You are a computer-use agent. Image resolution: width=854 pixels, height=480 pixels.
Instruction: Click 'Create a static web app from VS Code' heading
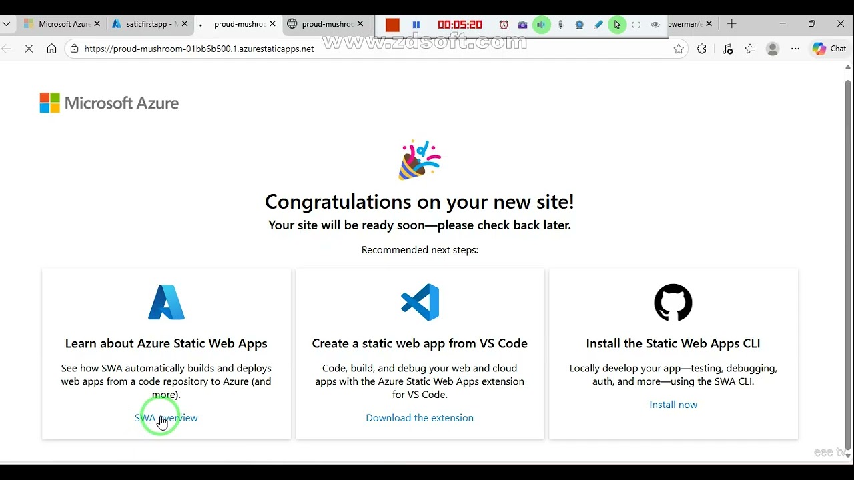[x=420, y=343]
